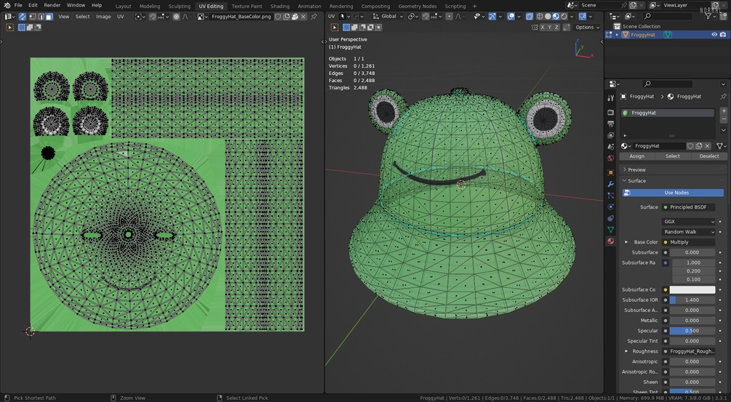Select UV vertex selection mode
The height and width of the screenshot is (402, 731).
[32, 16]
